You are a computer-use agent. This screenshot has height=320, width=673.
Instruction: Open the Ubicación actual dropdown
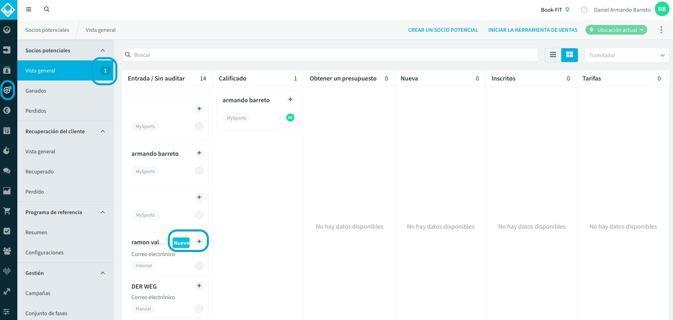click(x=616, y=30)
